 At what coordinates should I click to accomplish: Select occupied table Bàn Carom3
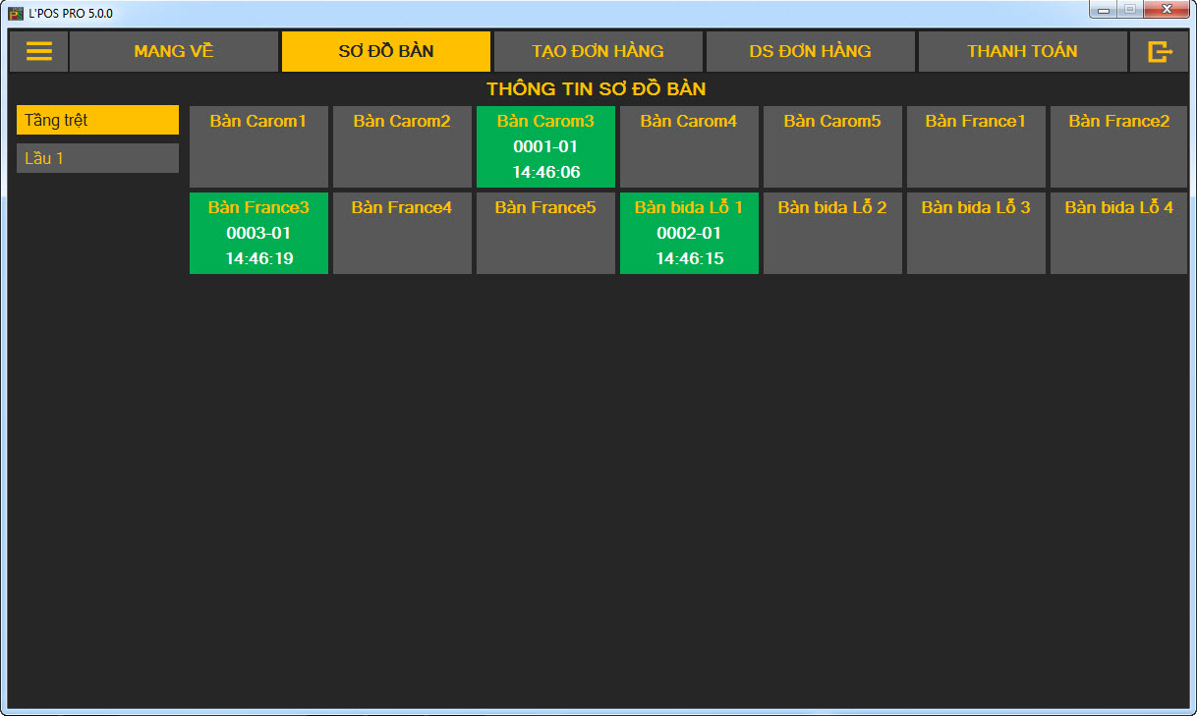545,147
